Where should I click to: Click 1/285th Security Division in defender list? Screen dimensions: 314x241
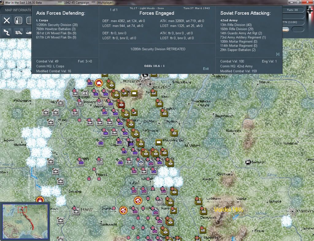coord(57,25)
